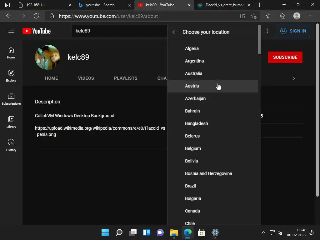Screen dimensions: 320x240
Task: Click the YouTube search field
Action: [x=119, y=31]
